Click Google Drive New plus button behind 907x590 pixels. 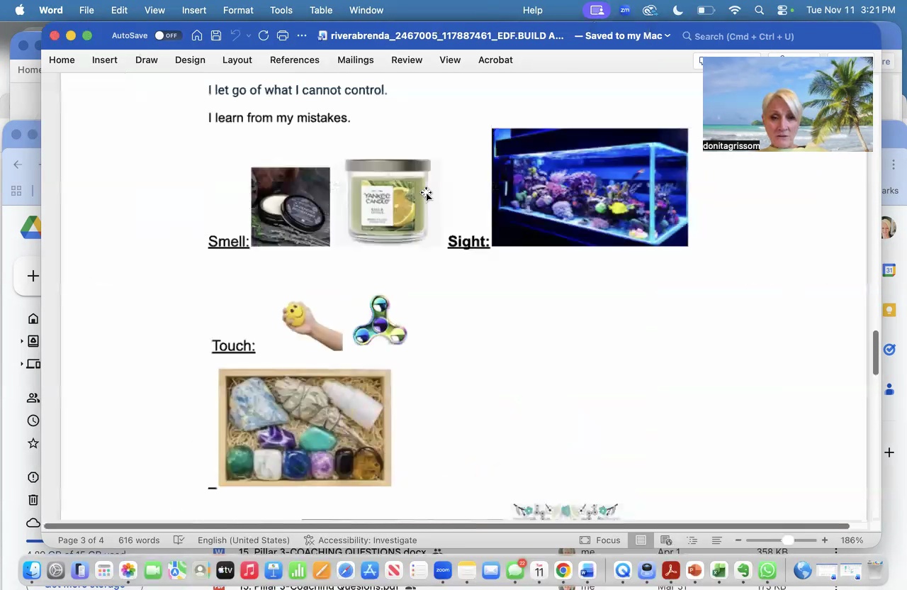point(33,276)
